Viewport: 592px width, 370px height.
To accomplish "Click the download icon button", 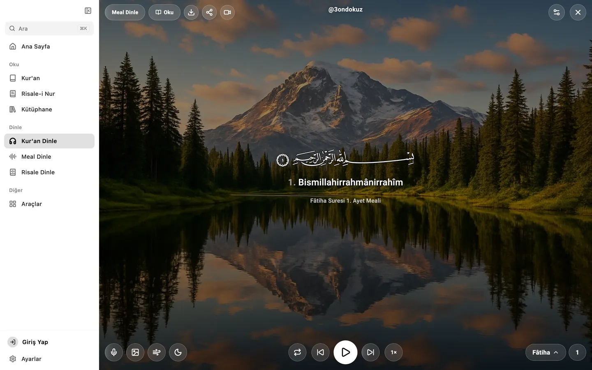I will coord(191,12).
